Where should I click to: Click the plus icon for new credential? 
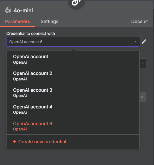click(15, 141)
